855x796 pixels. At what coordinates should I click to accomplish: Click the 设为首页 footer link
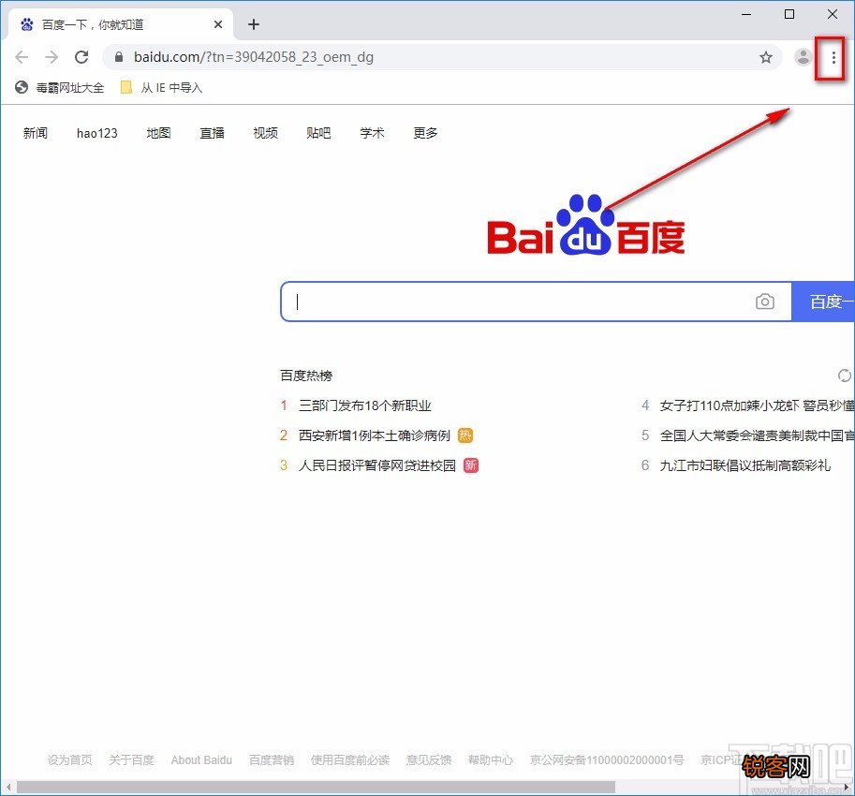click(x=70, y=759)
